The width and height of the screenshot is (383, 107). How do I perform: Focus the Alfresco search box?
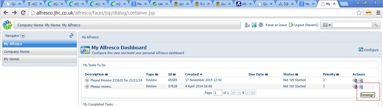(x=352, y=25)
